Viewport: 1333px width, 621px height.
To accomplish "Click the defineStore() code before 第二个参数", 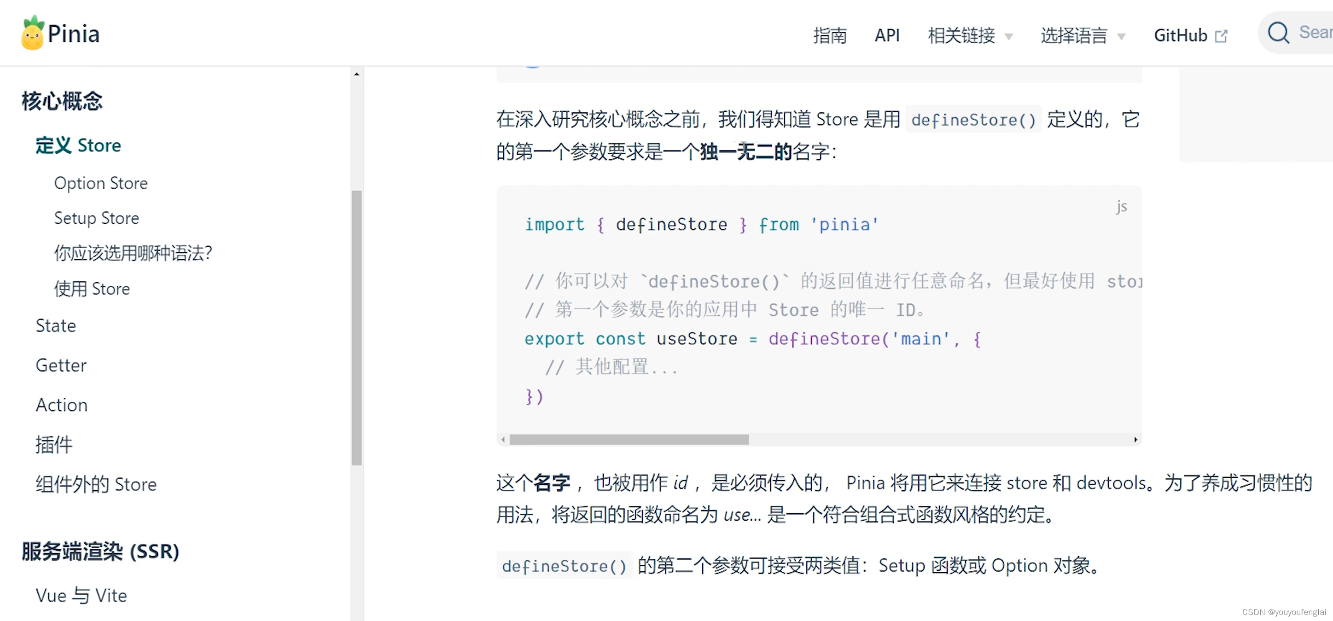I will pos(564,566).
